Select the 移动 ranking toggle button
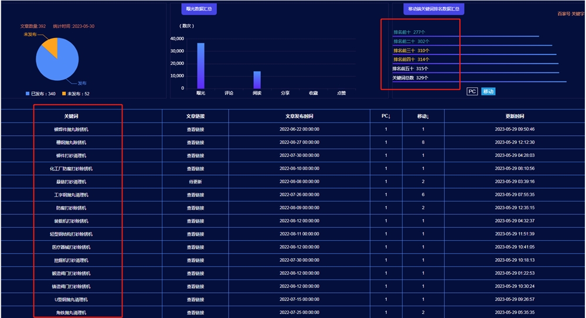The image size is (586, 318). point(488,91)
